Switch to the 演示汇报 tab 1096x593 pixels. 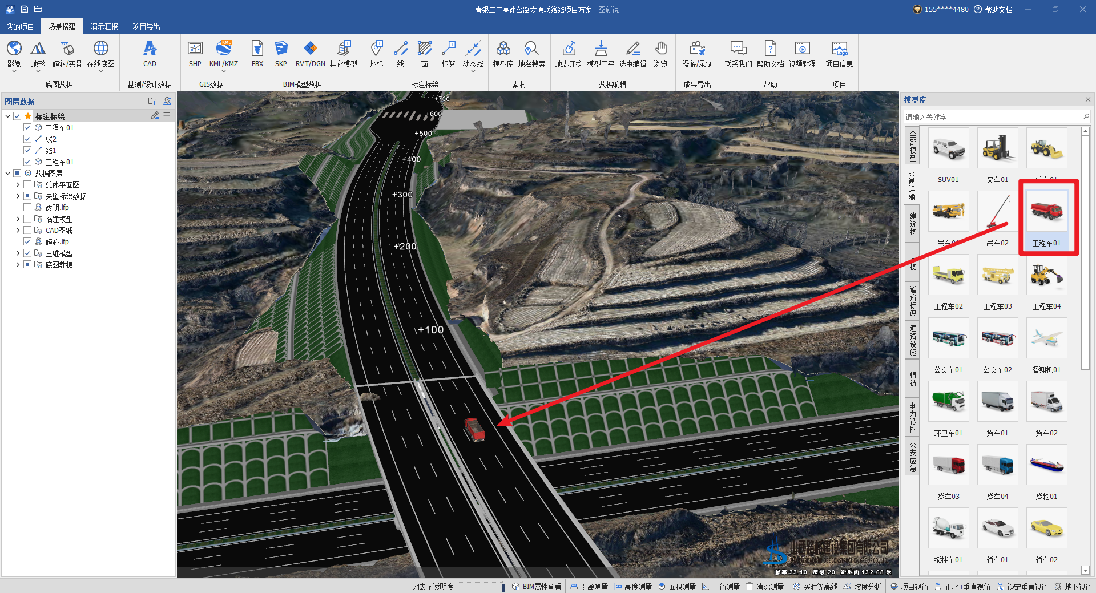tap(104, 26)
